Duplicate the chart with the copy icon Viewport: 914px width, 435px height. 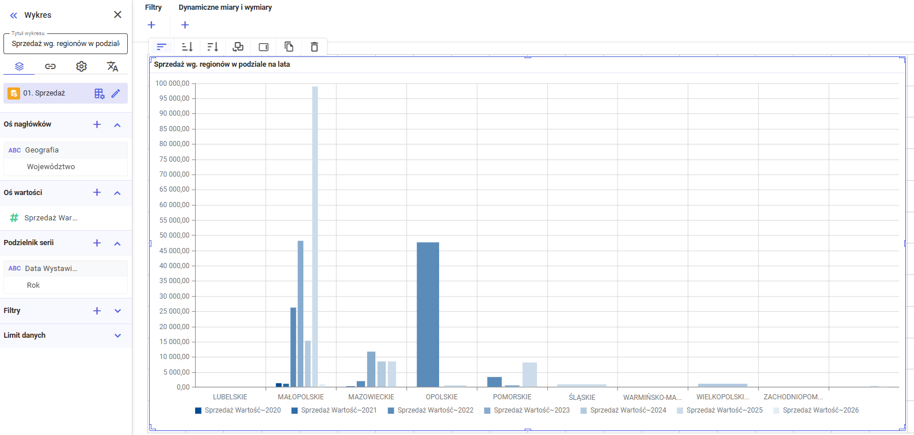tap(289, 47)
